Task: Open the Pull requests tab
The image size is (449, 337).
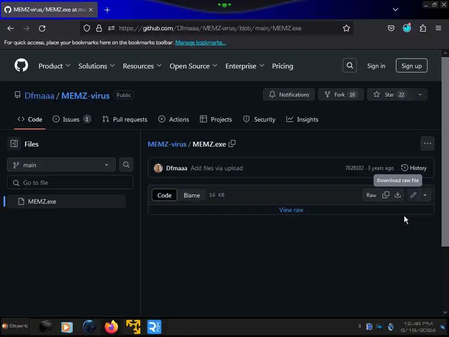Action: [125, 119]
